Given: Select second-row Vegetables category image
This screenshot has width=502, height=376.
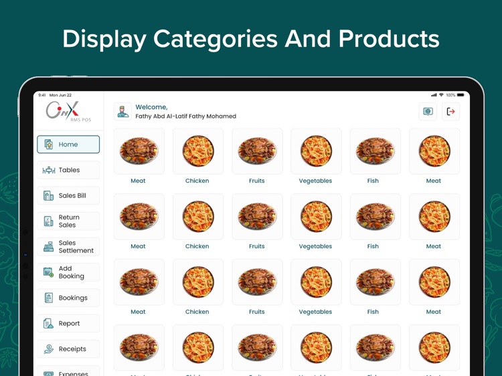Looking at the screenshot, I should (316, 217).
